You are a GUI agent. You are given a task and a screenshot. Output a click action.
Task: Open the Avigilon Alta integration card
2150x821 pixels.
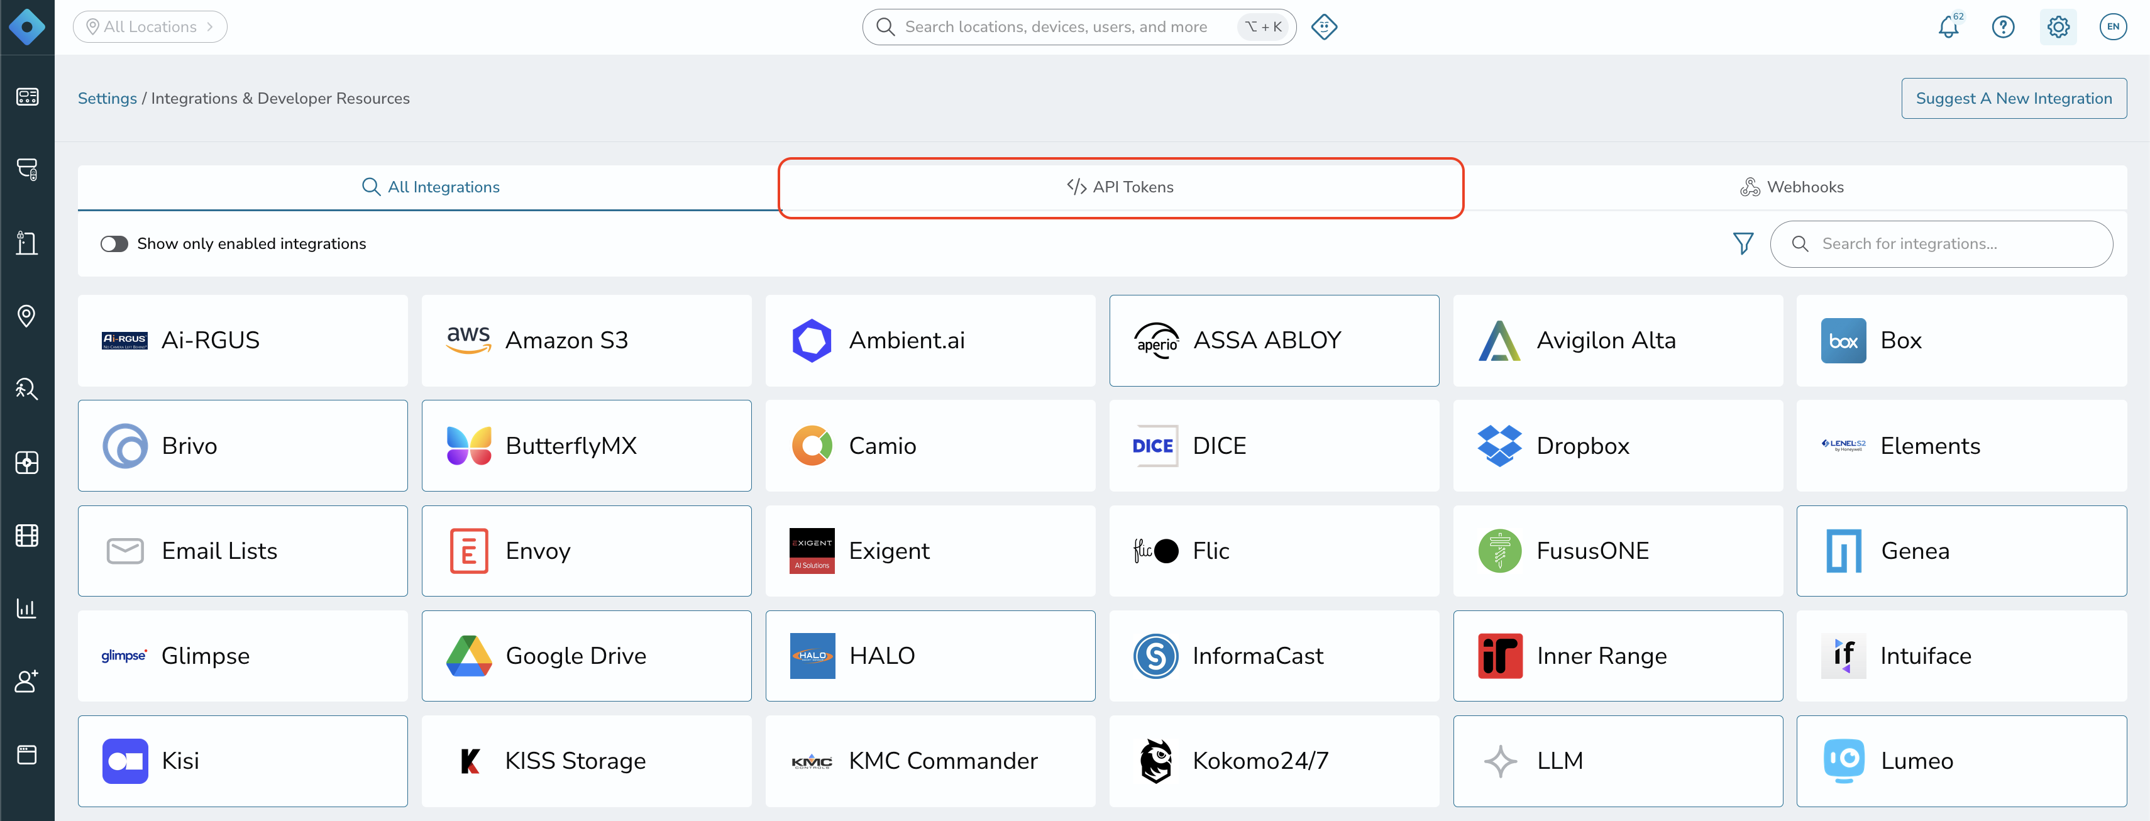[x=1618, y=341]
